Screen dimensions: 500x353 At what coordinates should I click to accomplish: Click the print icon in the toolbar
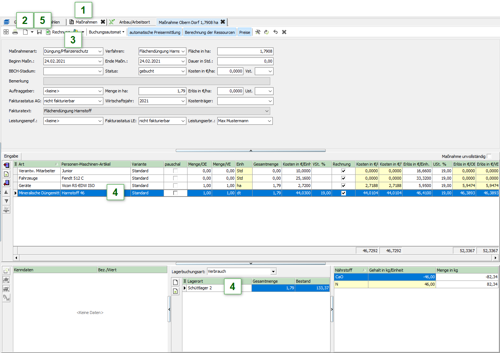click(15, 32)
